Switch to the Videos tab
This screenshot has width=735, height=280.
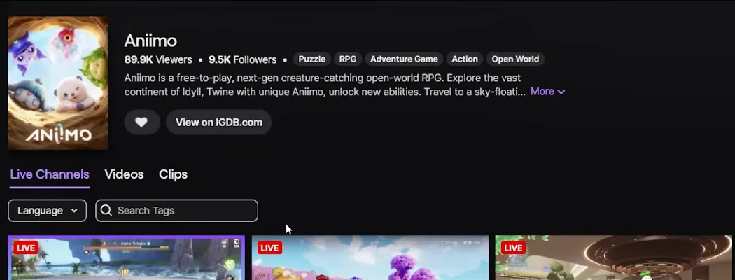coord(124,174)
